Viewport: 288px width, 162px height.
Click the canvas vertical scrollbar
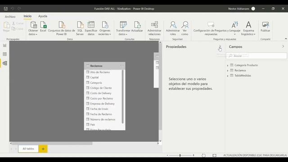[x=160, y=87]
